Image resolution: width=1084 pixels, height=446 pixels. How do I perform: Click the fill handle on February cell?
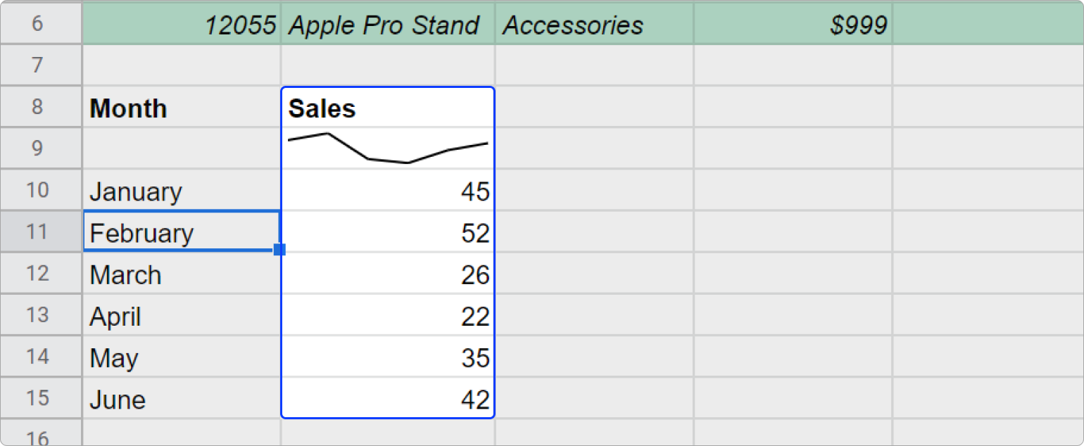pyautogui.click(x=279, y=249)
